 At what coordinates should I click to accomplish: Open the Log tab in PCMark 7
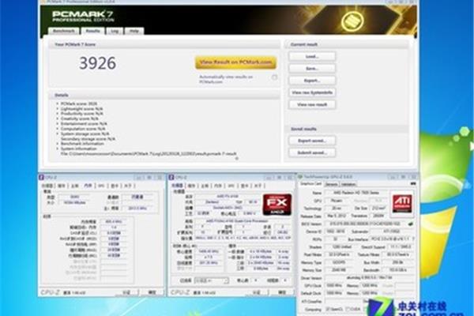pos(115,31)
